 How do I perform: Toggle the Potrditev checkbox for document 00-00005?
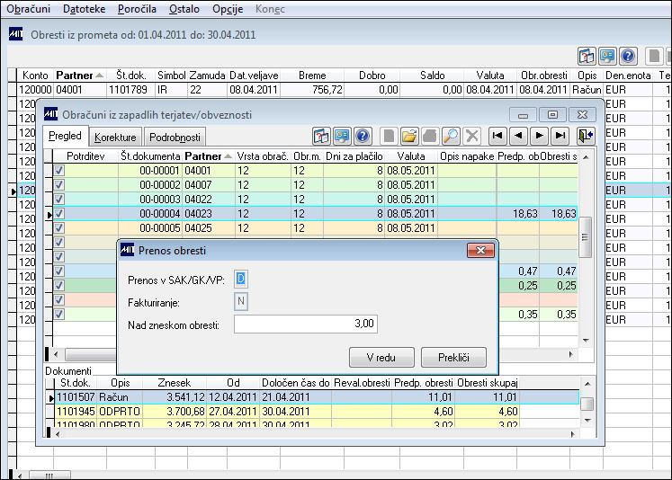pyautogui.click(x=58, y=227)
